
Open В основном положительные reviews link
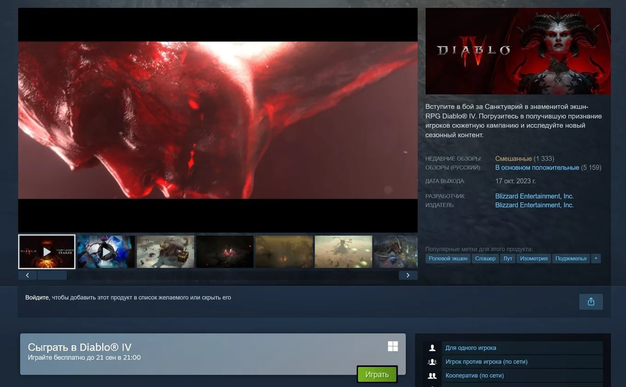point(537,168)
